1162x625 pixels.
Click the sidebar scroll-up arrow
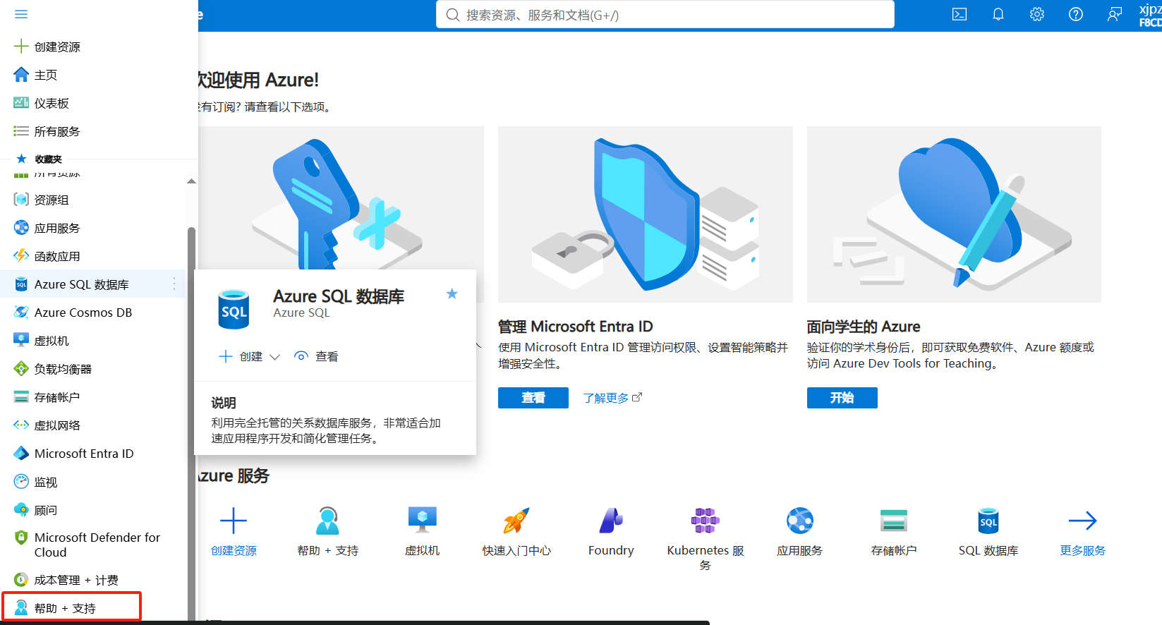pos(191,181)
